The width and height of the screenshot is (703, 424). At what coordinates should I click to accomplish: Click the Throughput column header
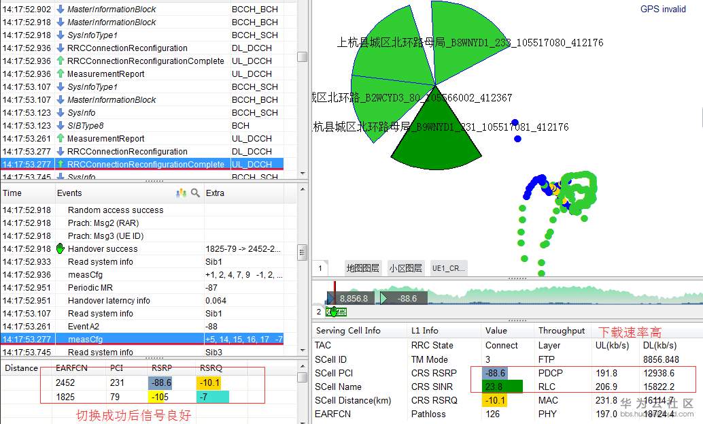562,331
